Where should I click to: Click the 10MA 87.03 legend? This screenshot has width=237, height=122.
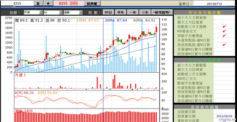click(87, 20)
